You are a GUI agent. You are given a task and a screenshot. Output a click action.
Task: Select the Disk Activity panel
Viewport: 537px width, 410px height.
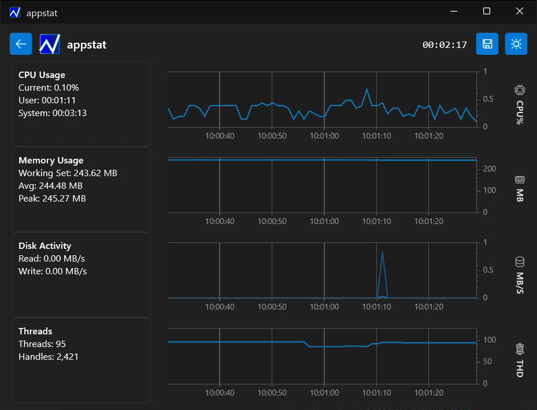[x=82, y=275]
